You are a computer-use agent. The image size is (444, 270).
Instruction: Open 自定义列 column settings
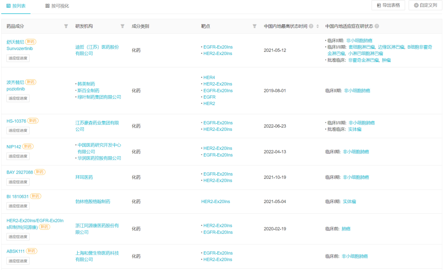pos(425,5)
